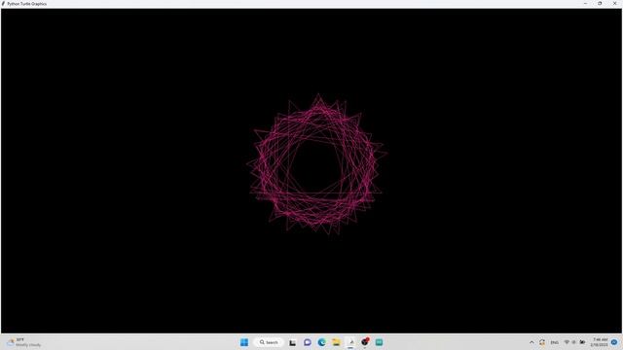This screenshot has height=350, width=623.
Task: Show hidden system tray icons
Action: tap(531, 342)
